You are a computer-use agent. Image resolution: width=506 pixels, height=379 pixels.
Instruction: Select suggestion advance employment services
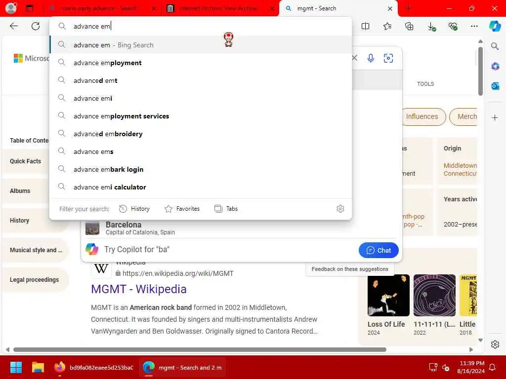click(x=201, y=115)
